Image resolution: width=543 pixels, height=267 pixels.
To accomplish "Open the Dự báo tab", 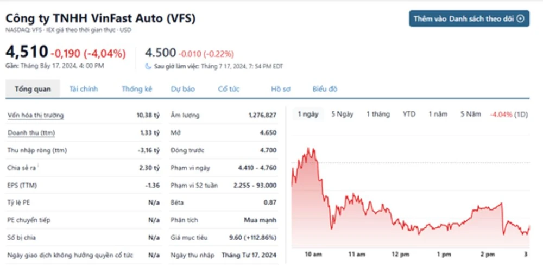I will click(x=182, y=89).
